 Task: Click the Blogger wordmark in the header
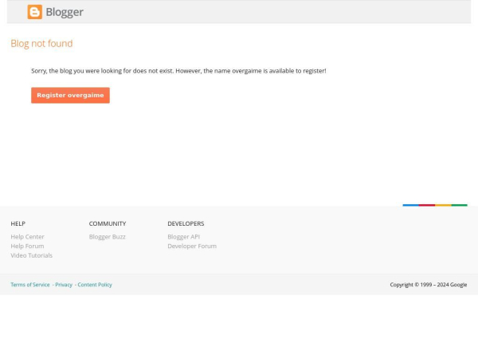[65, 12]
